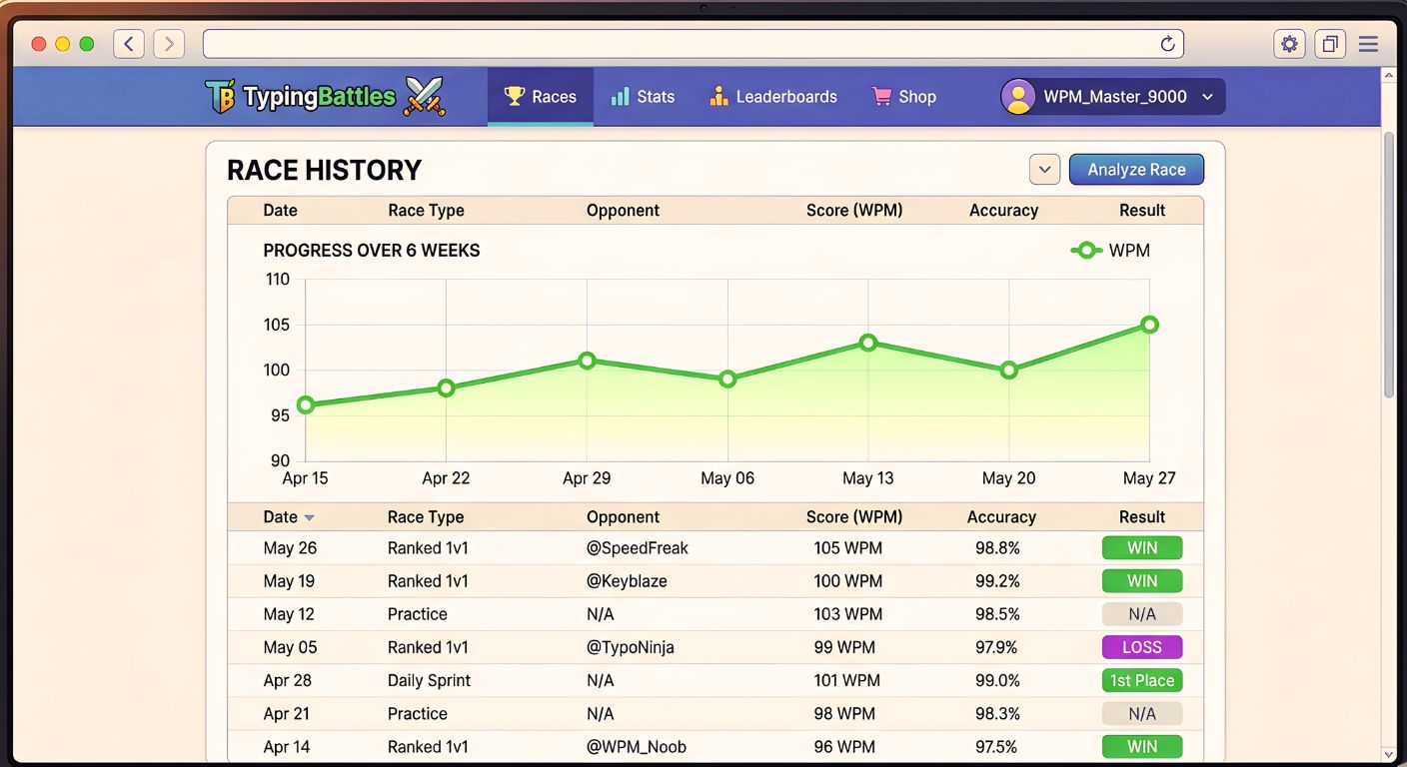1407x767 pixels.
Task: Switch to the Stats tab
Action: click(643, 97)
